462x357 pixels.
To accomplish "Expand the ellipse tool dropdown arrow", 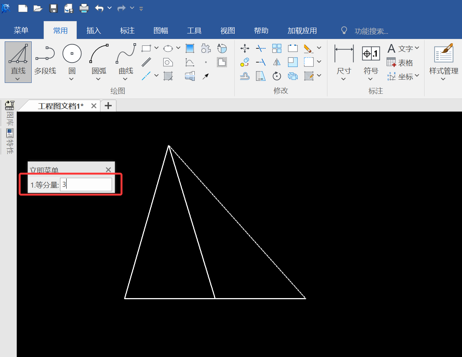I will [x=178, y=48].
